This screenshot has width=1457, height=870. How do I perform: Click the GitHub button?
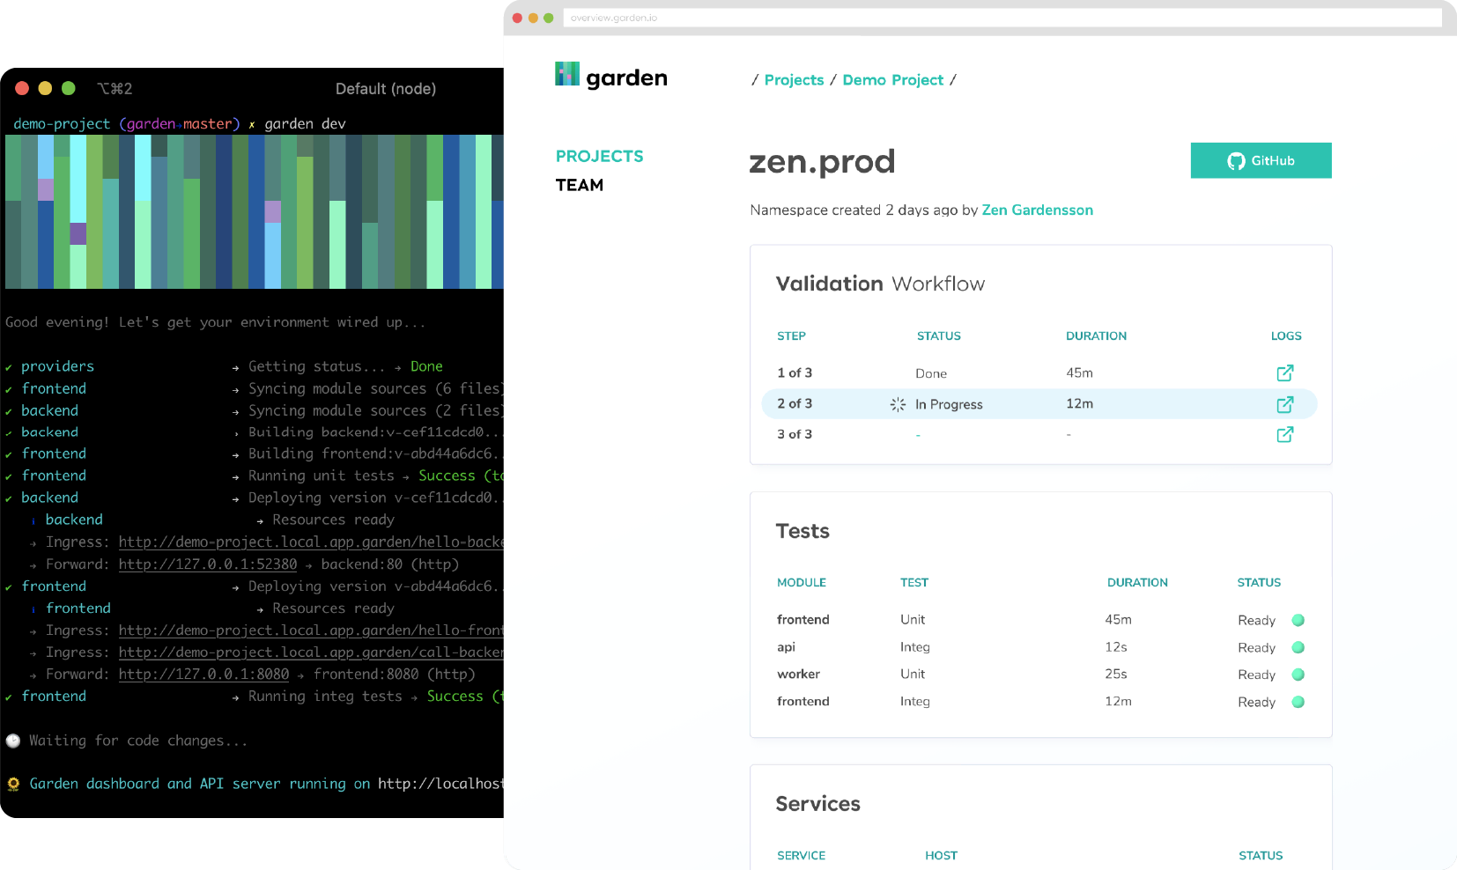pyautogui.click(x=1261, y=160)
